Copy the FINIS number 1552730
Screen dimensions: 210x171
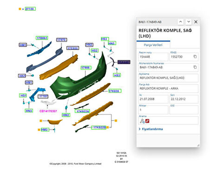coord(195,57)
